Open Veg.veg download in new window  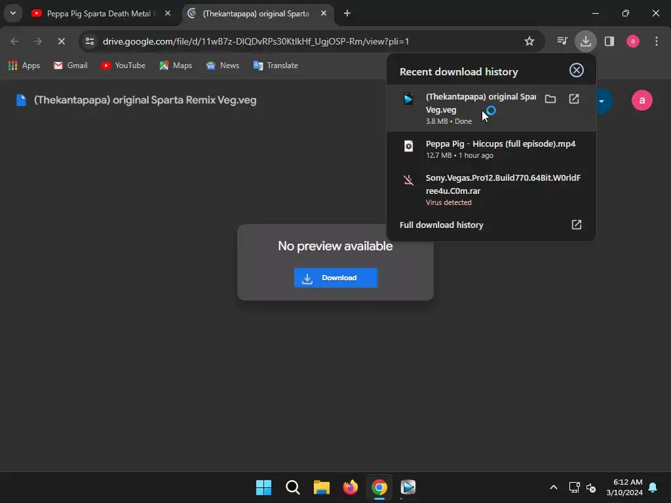(x=574, y=99)
